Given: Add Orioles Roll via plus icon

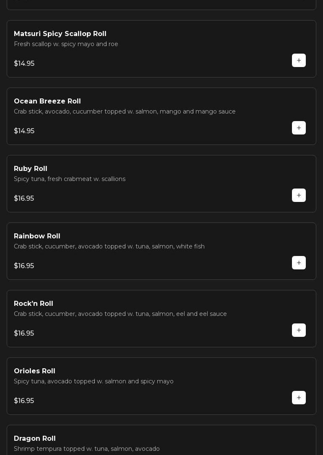Looking at the screenshot, I should tap(299, 398).
